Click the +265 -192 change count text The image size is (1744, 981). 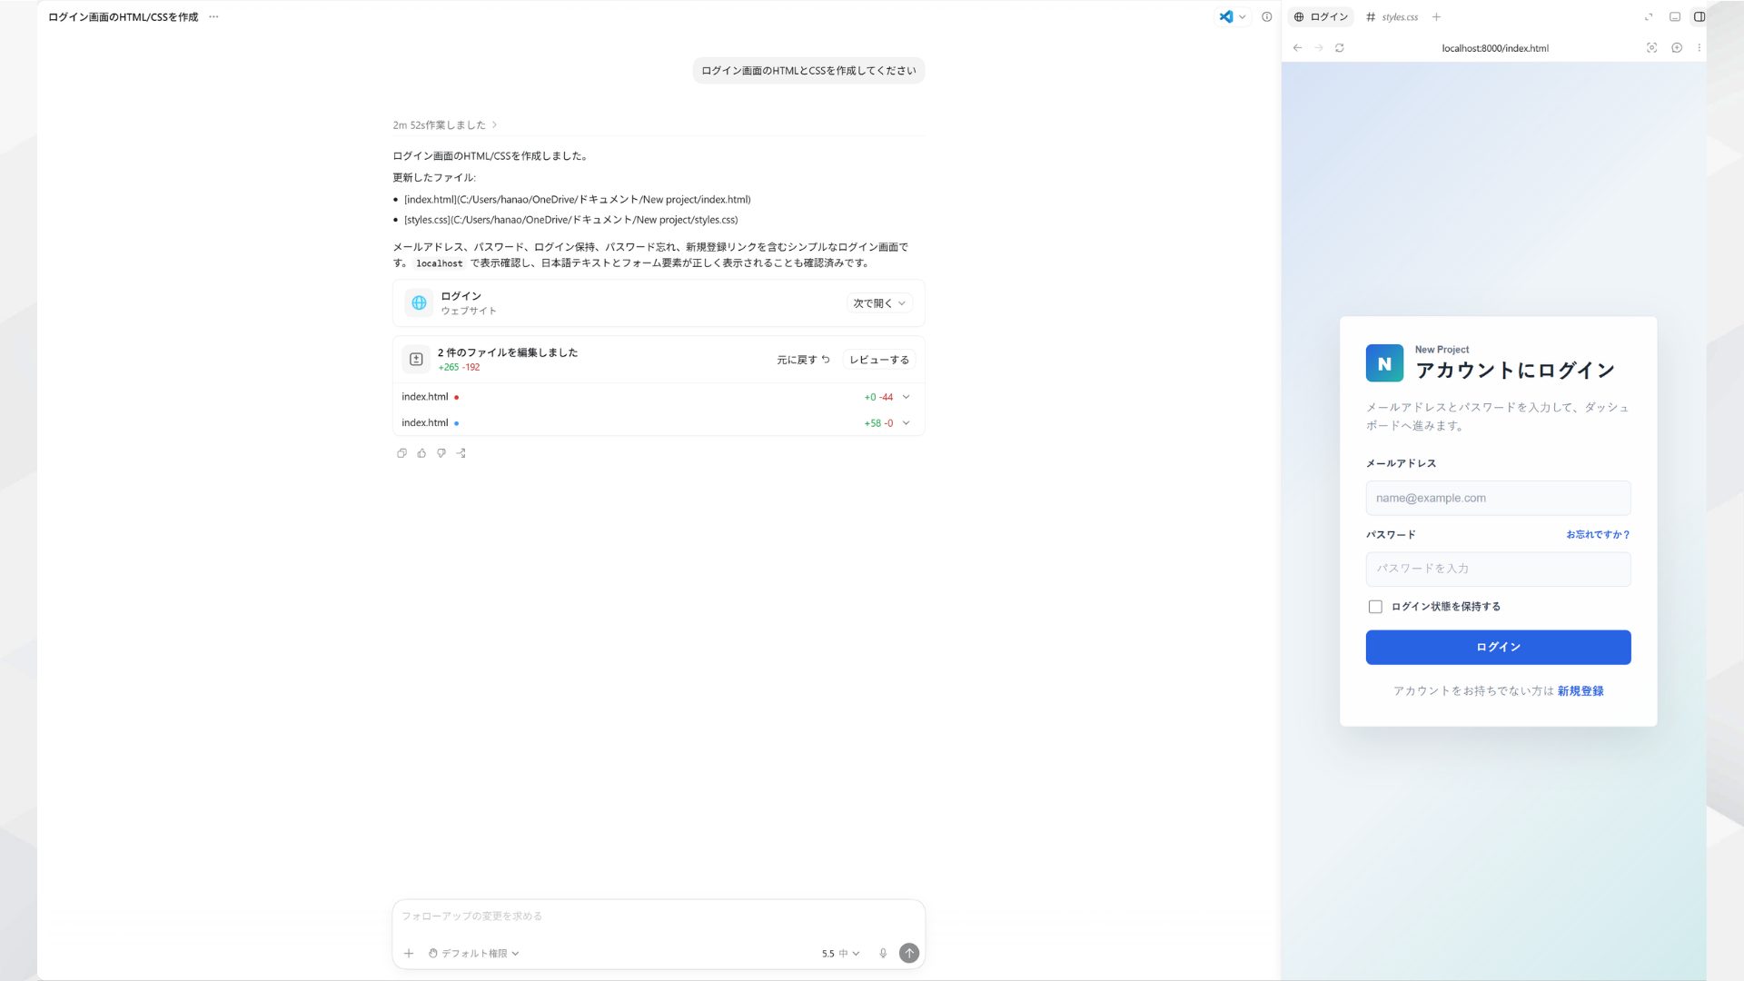pyautogui.click(x=459, y=368)
